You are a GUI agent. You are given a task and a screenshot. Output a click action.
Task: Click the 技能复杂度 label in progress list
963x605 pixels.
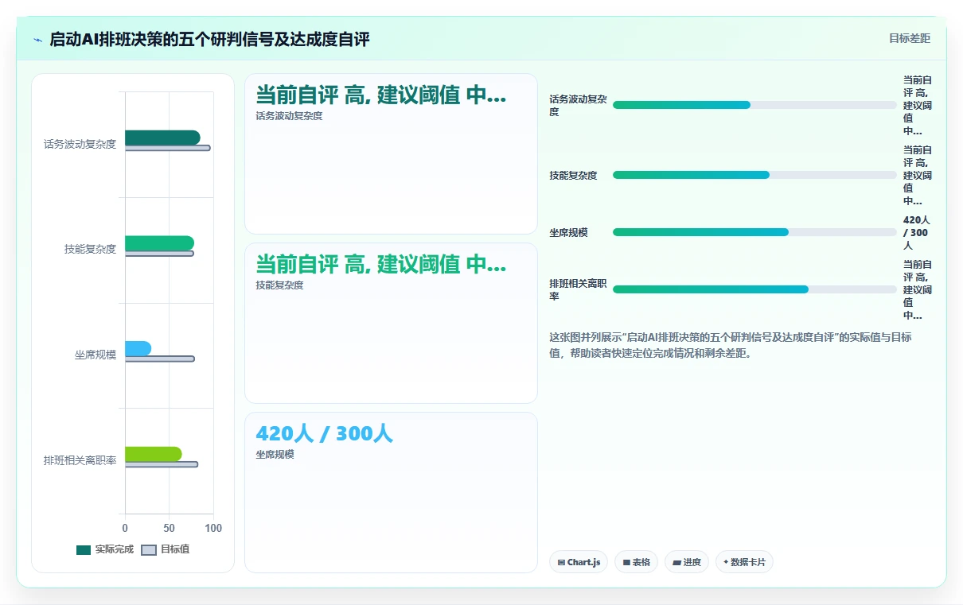point(573,175)
